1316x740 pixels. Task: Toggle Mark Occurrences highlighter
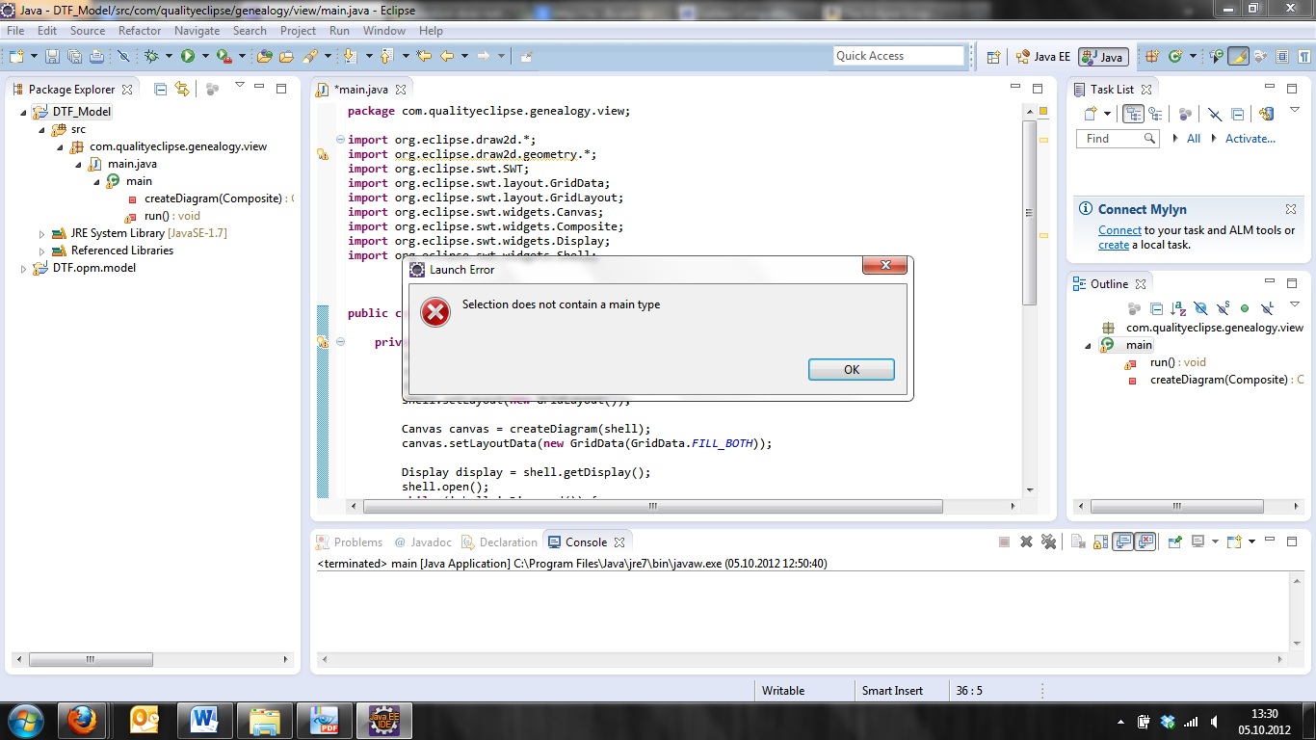[x=1239, y=56]
